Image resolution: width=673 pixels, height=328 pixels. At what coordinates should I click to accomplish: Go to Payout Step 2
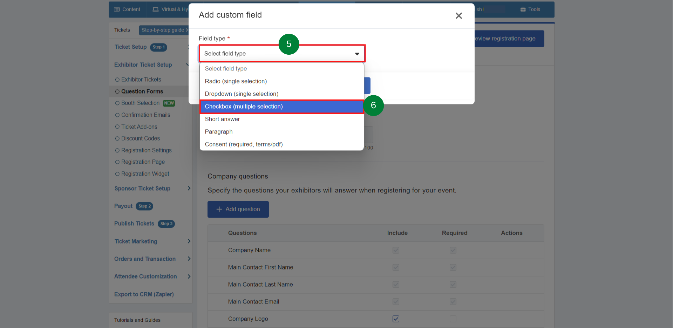pos(134,206)
